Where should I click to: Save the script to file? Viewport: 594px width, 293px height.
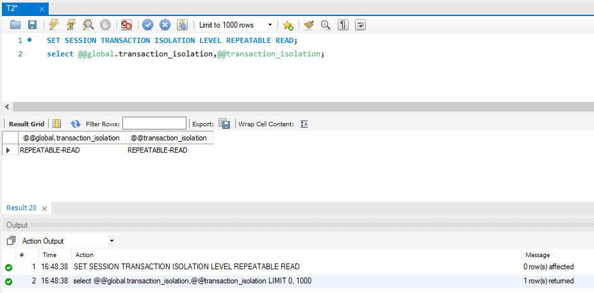(33, 25)
